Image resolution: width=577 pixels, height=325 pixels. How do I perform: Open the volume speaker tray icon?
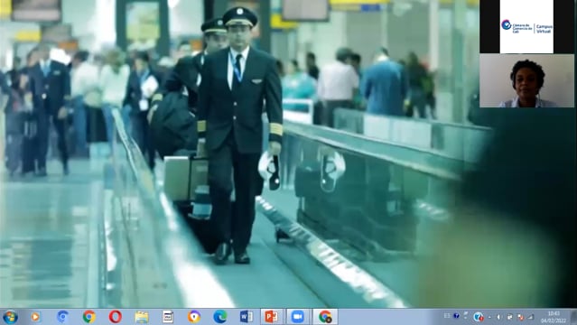[x=498, y=317]
